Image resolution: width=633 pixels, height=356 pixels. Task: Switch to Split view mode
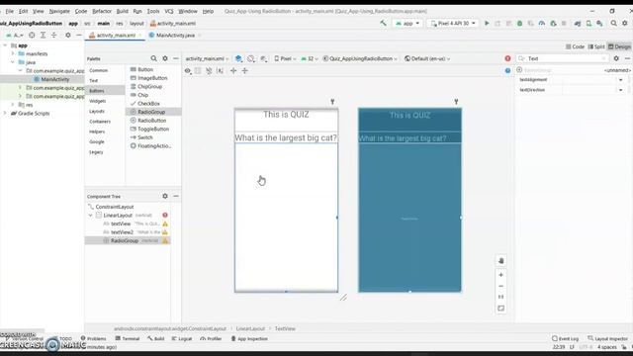point(596,46)
